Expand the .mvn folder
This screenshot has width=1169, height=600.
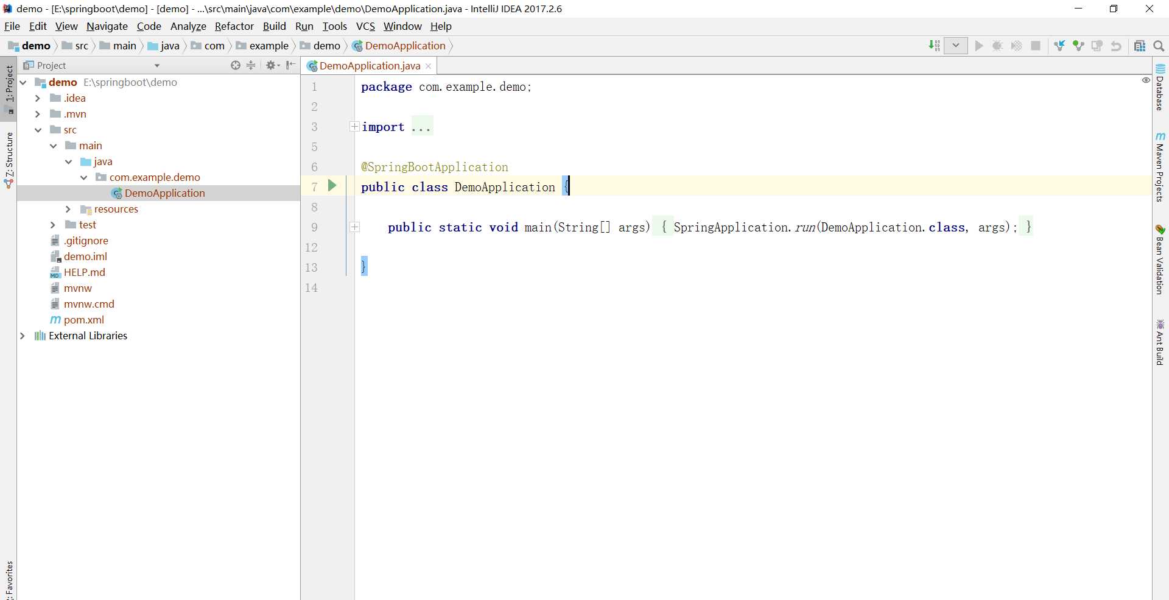coord(38,114)
